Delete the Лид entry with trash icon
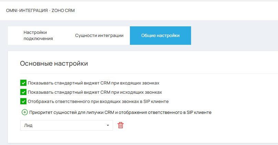This screenshot has height=145, width=278. click(x=121, y=125)
